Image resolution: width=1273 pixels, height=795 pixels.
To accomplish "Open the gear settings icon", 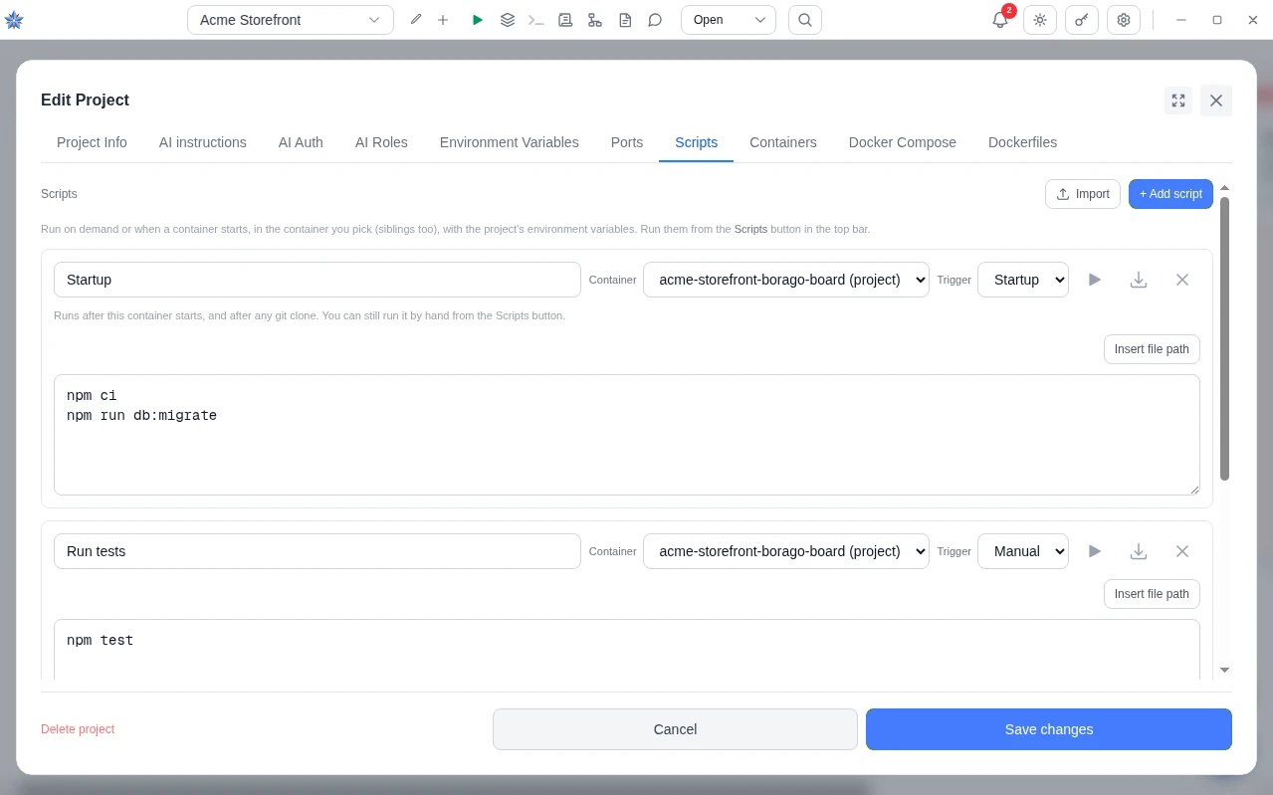I will [1124, 20].
